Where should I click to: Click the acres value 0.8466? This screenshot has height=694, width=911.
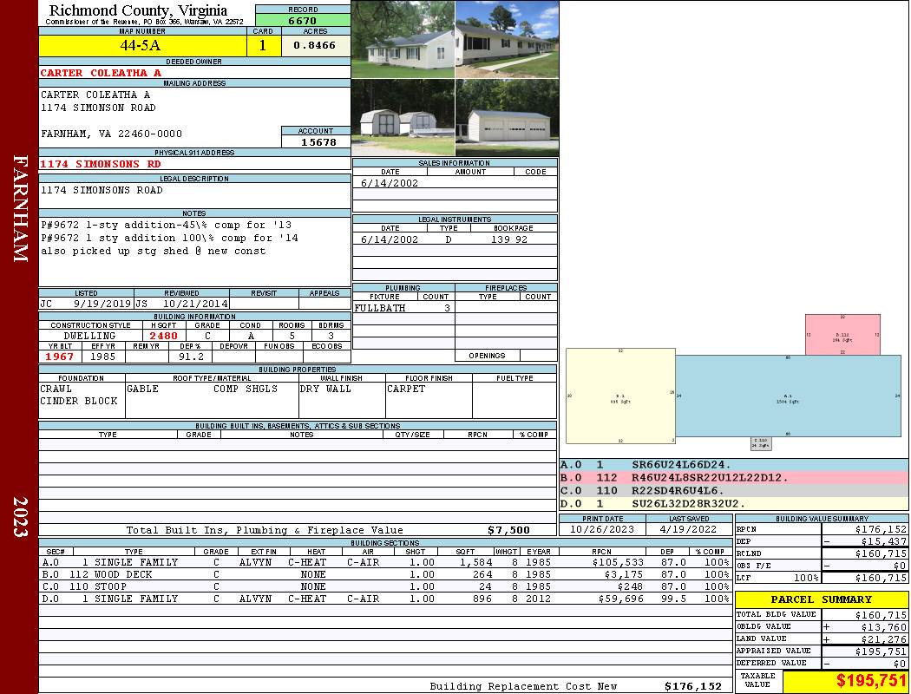315,45
